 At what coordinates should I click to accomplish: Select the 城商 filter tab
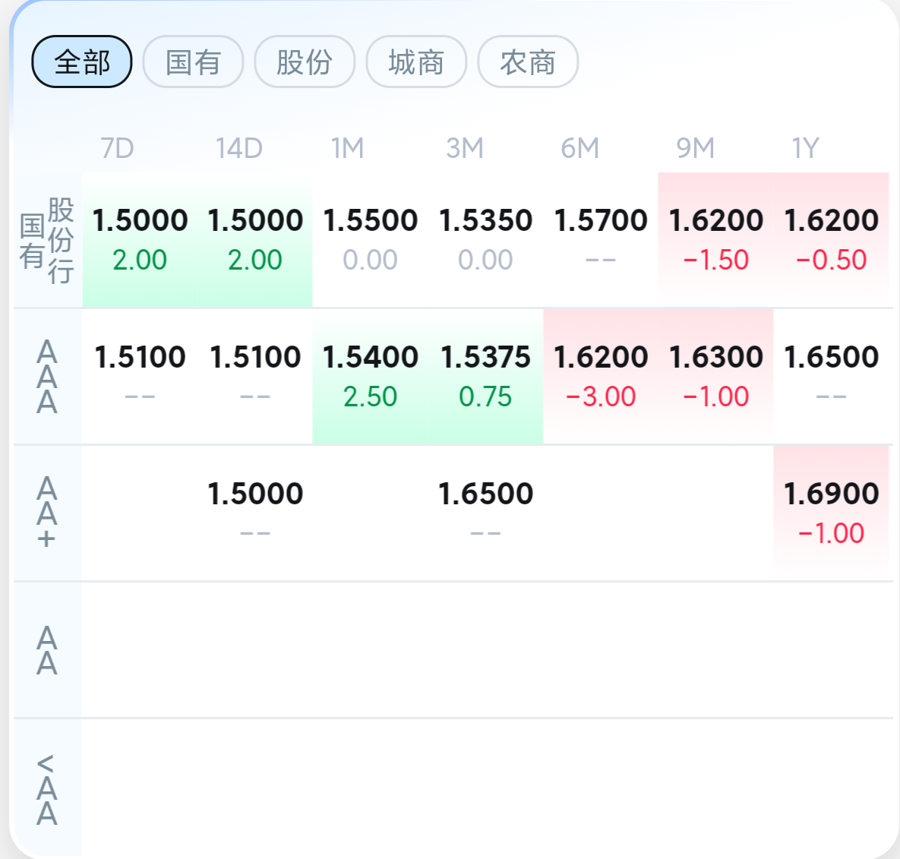[416, 62]
